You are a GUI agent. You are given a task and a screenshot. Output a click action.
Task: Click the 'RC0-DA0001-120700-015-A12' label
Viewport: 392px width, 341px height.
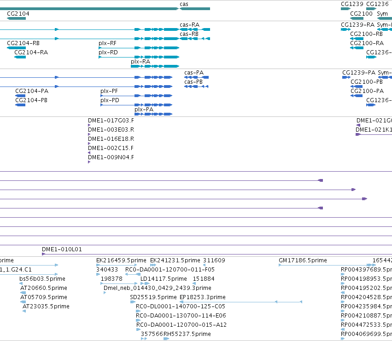tap(181, 325)
